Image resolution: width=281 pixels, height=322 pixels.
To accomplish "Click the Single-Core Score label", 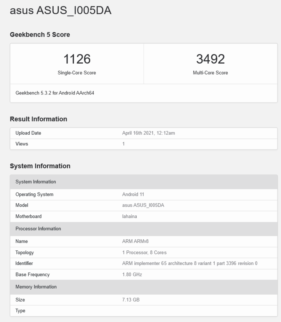I will 77,73.
